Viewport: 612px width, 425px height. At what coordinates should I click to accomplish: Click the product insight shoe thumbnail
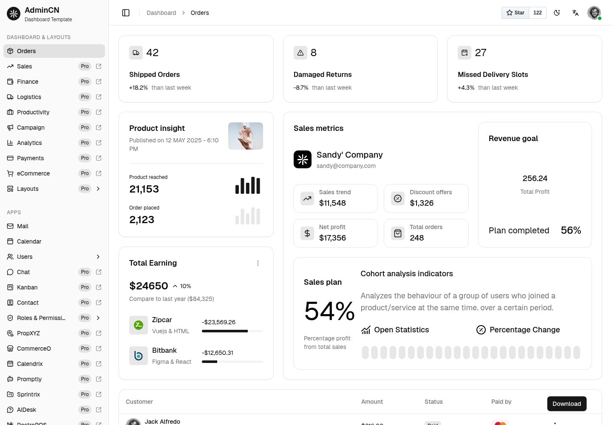(246, 136)
